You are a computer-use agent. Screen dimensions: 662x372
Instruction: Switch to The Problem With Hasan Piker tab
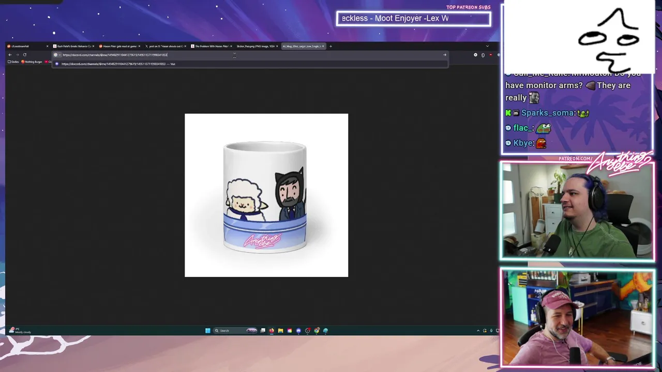[x=211, y=46]
